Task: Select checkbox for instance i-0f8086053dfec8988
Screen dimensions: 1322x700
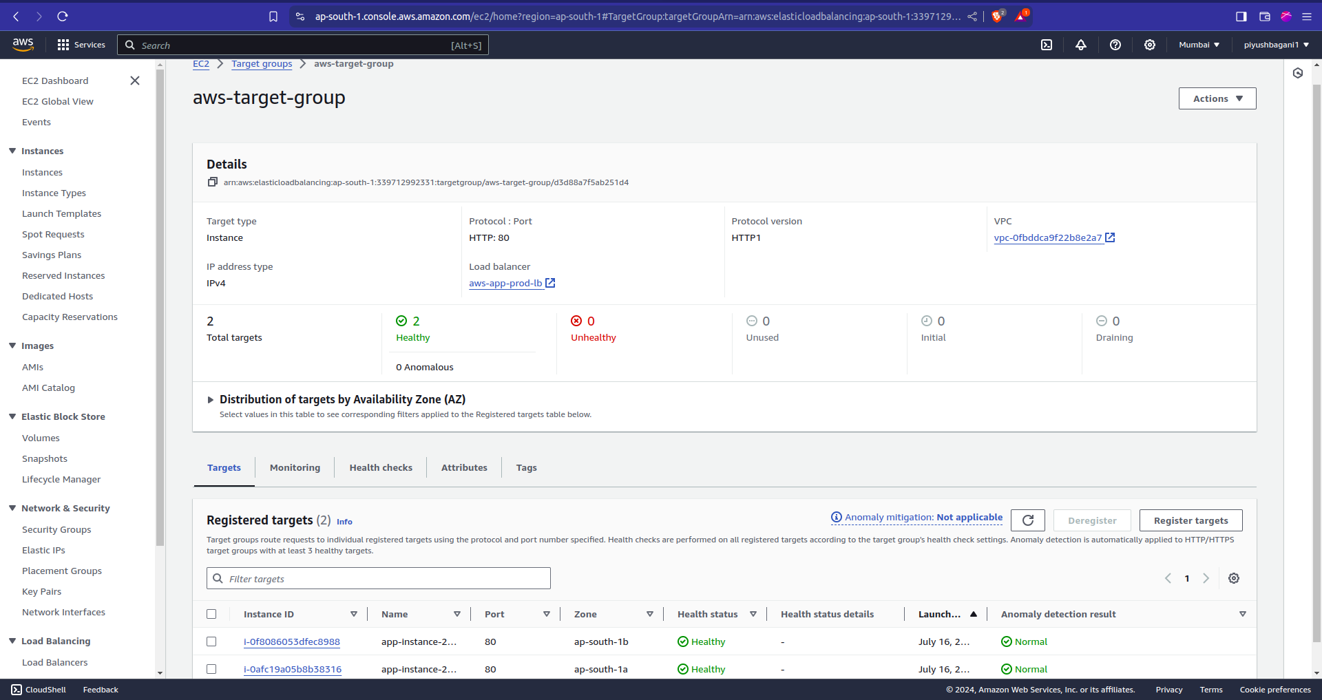Action: (x=211, y=641)
